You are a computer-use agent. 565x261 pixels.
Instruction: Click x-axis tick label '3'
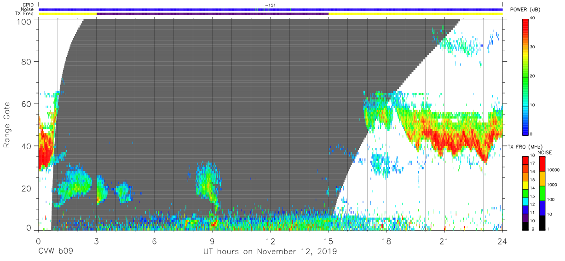[x=96, y=241]
